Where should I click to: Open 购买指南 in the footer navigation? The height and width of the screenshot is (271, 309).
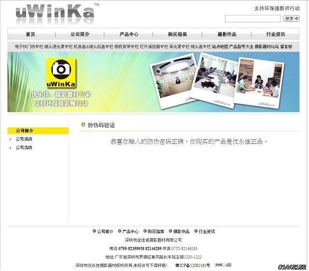coord(155,231)
